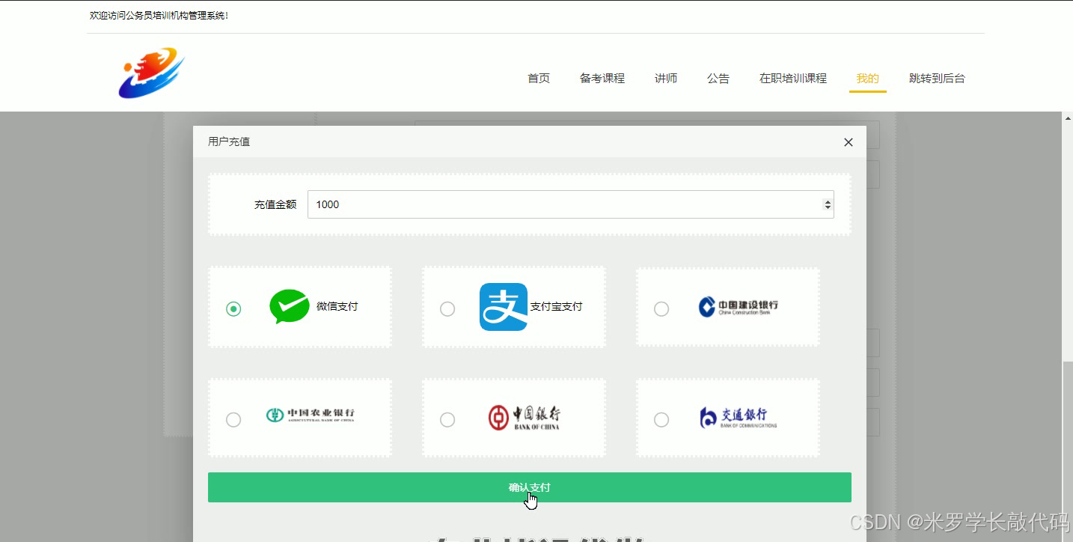Select the Agricultural Bank radio button
This screenshot has height=542, width=1073.
coord(233,419)
